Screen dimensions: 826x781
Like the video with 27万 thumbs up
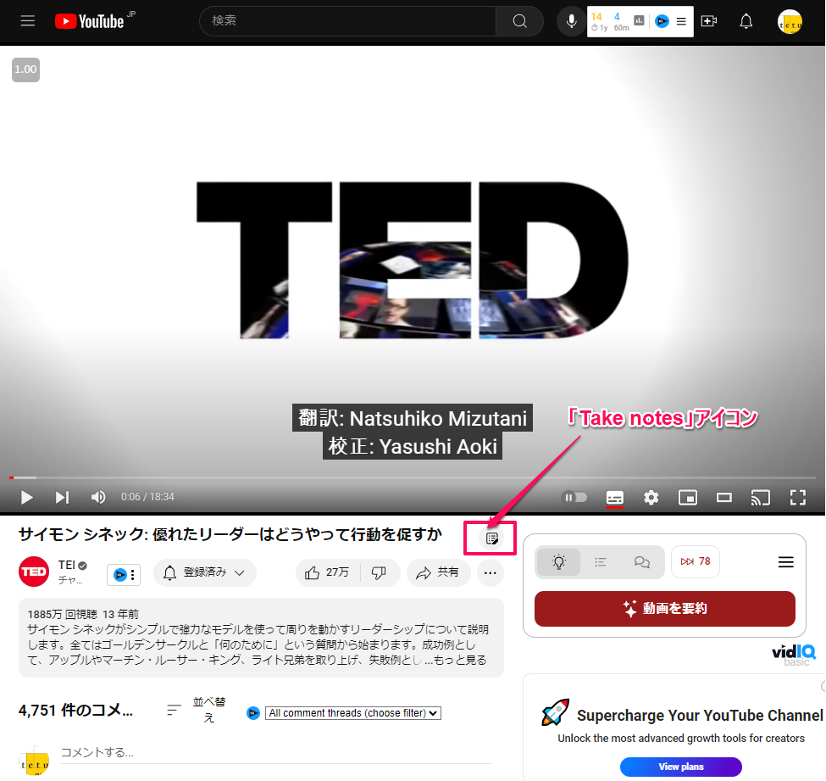(x=327, y=572)
